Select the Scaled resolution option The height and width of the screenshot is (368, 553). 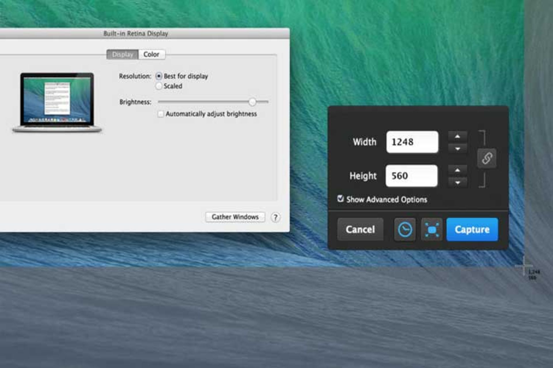click(x=159, y=86)
